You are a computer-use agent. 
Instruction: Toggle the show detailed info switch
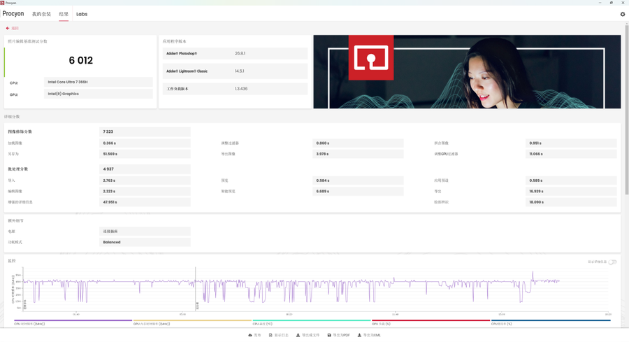[x=612, y=262]
